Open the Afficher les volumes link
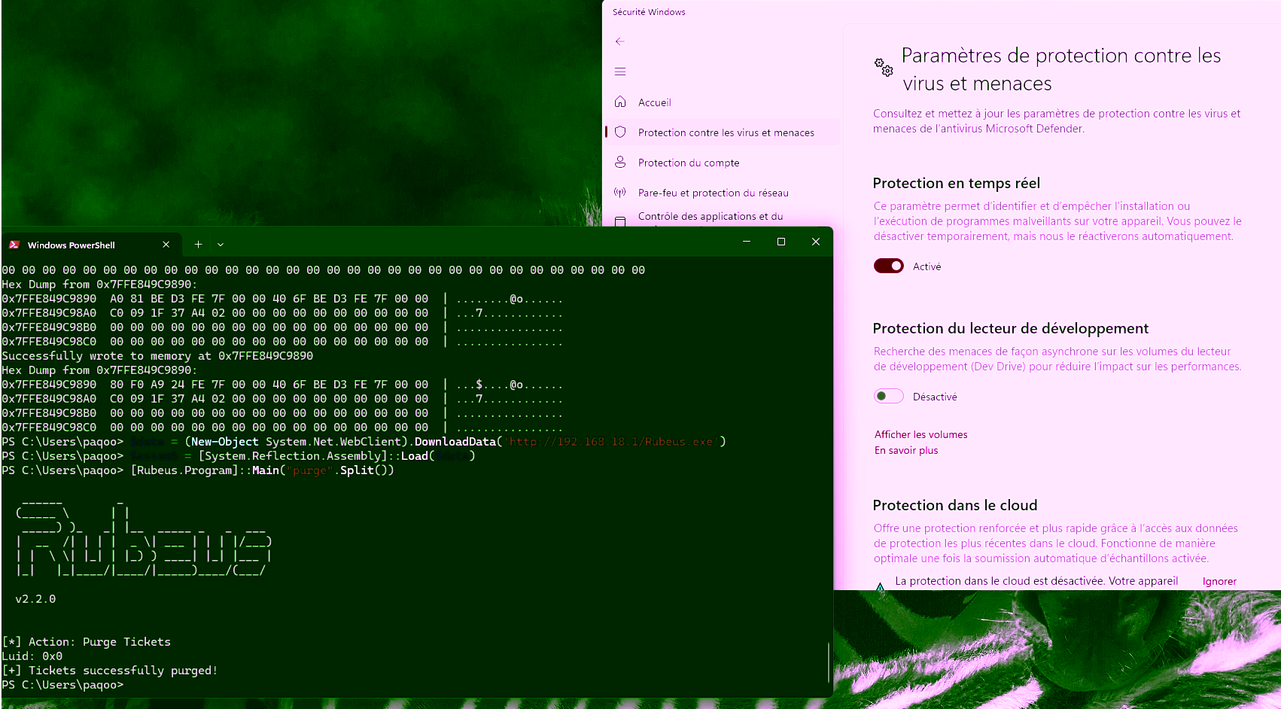The height and width of the screenshot is (709, 1281). (x=920, y=434)
